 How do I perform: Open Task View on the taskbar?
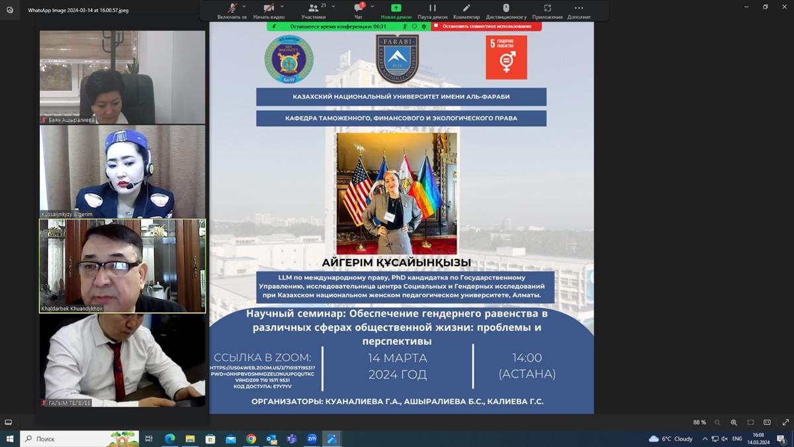point(149,438)
